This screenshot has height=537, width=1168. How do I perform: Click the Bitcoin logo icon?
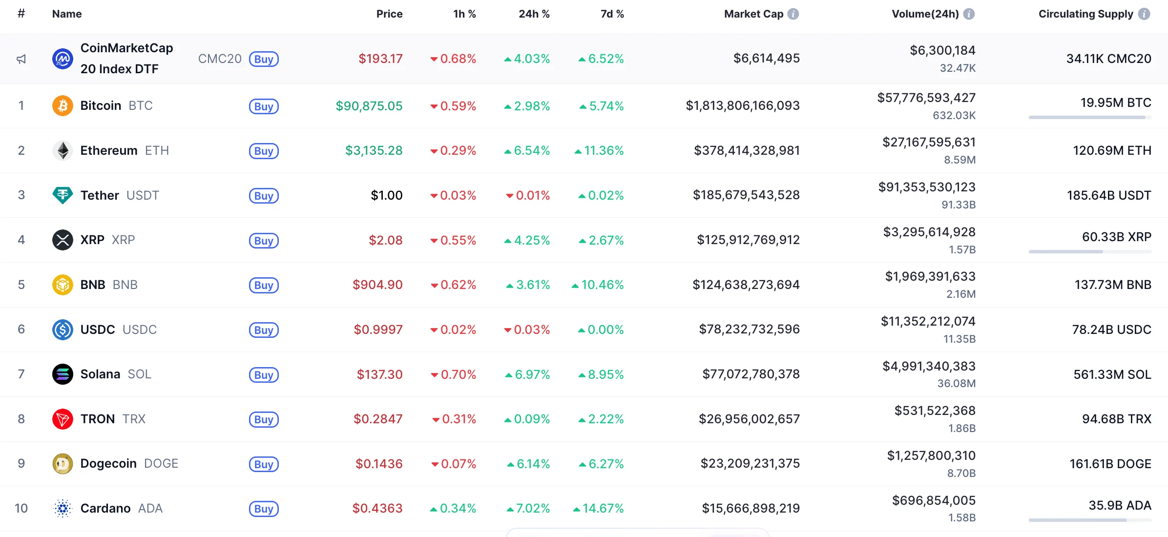coord(63,106)
